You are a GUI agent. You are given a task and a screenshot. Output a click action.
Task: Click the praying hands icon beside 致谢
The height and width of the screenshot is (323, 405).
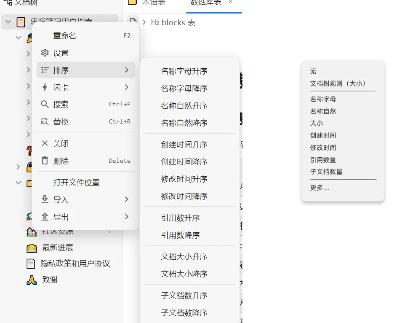pos(32,280)
